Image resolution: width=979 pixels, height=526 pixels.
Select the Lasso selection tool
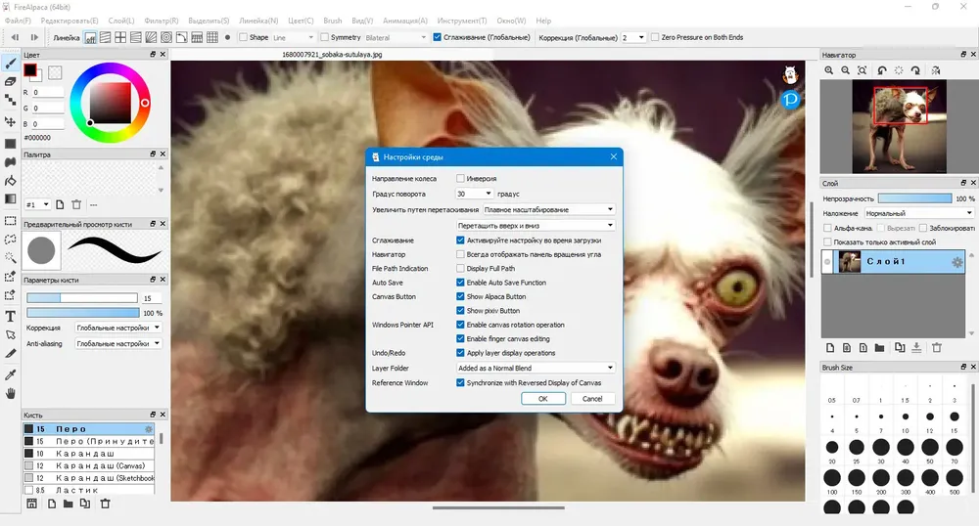click(10, 239)
